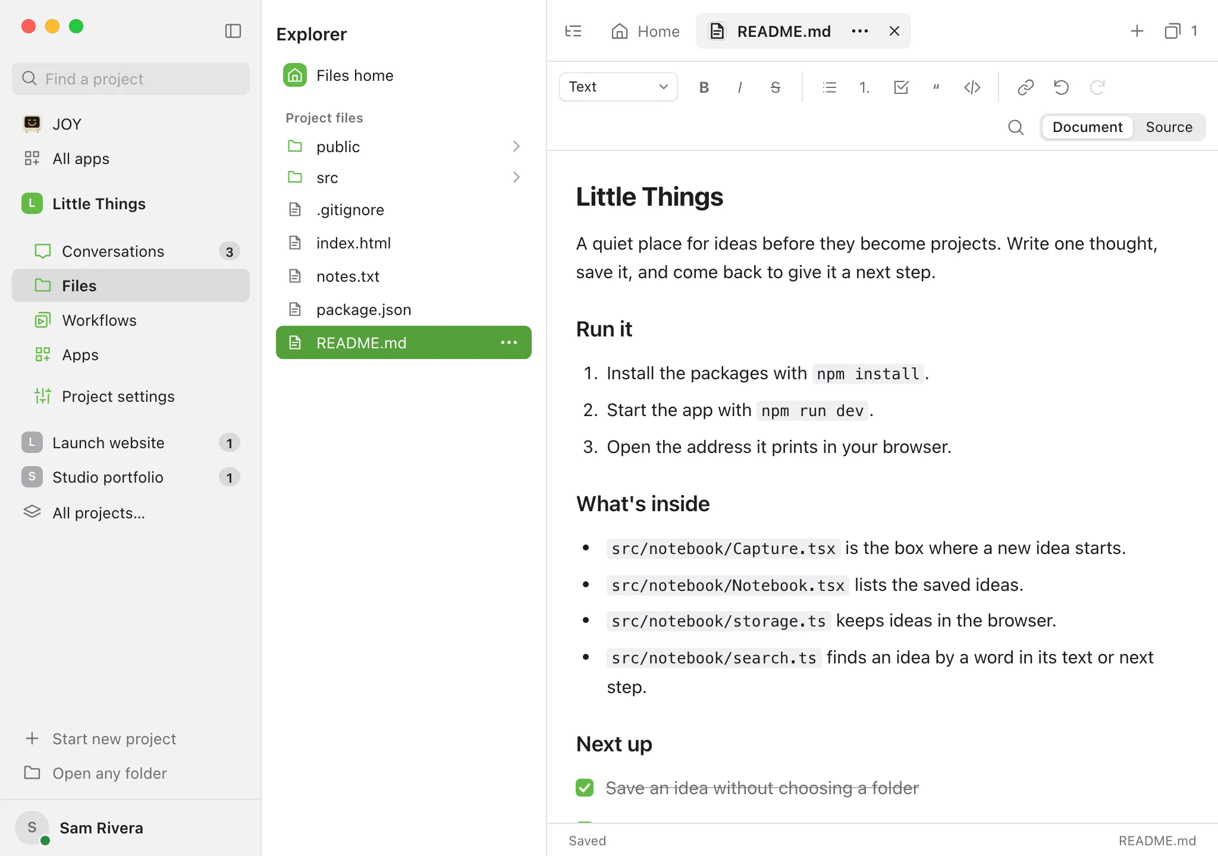Open a new tab with plus icon
Image resolution: width=1218 pixels, height=856 pixels.
click(x=1137, y=31)
